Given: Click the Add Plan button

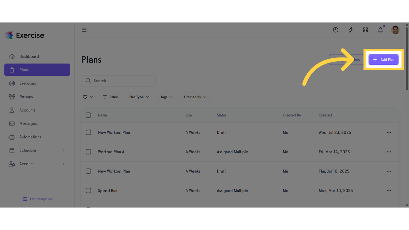Looking at the screenshot, I should [383, 60].
